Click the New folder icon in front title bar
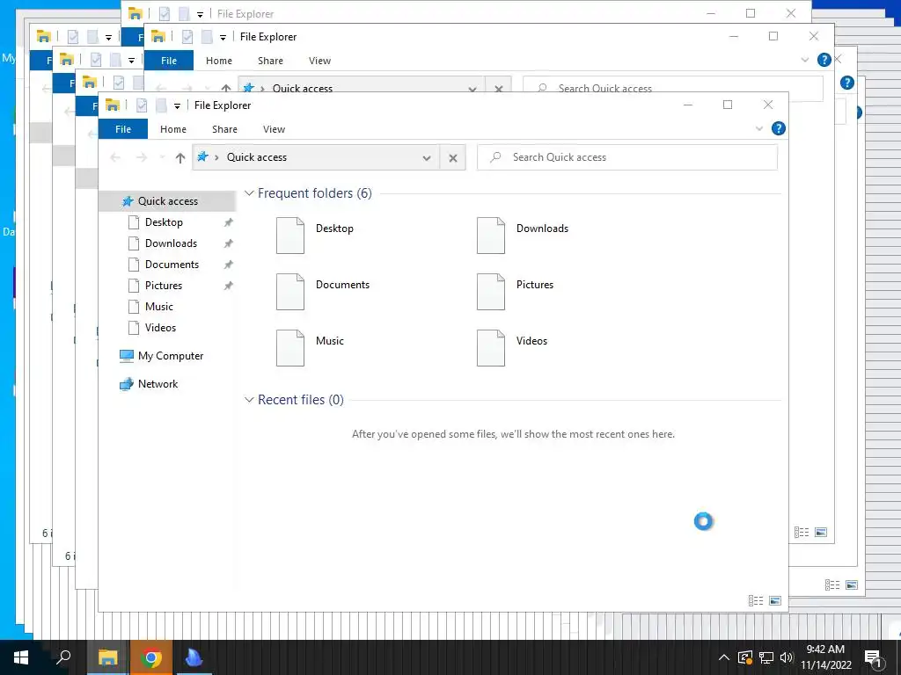 [162, 105]
